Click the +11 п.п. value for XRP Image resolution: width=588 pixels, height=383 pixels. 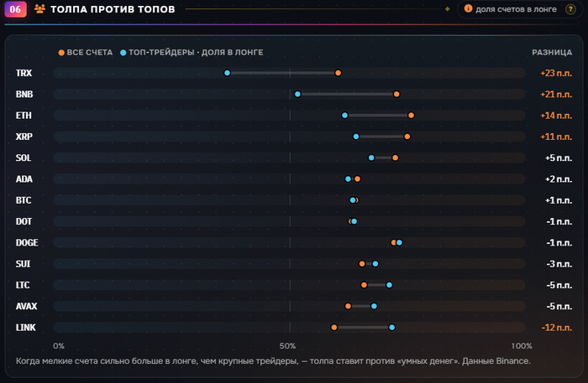tap(556, 137)
